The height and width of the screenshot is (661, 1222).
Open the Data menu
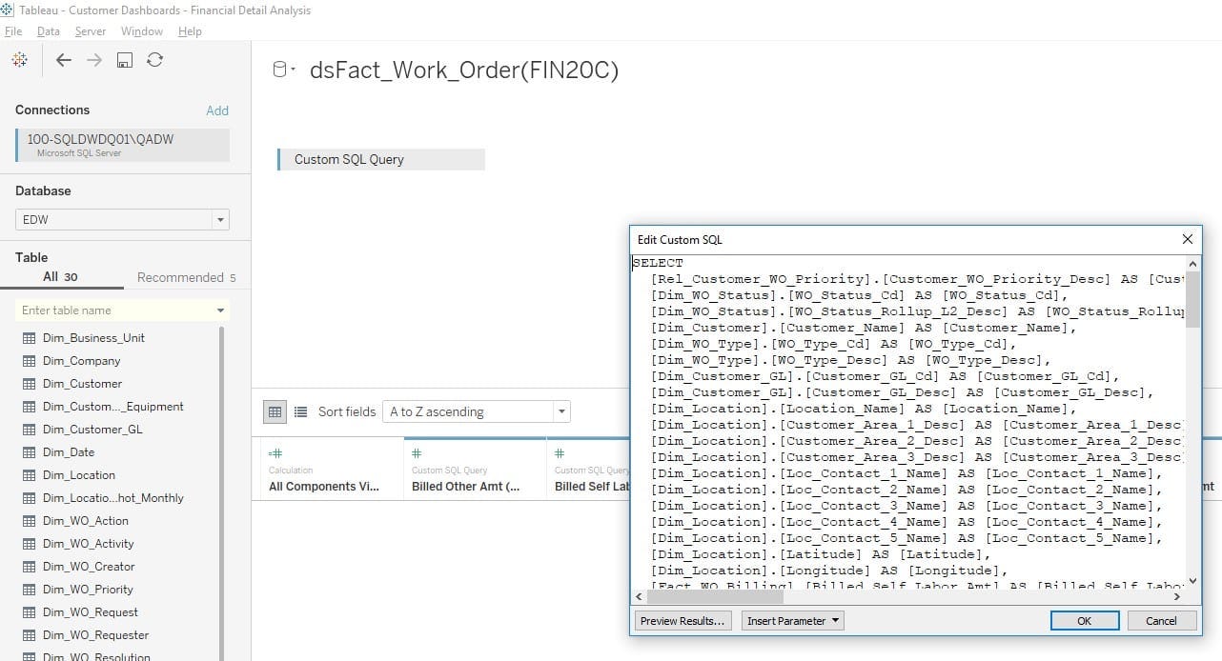(48, 31)
